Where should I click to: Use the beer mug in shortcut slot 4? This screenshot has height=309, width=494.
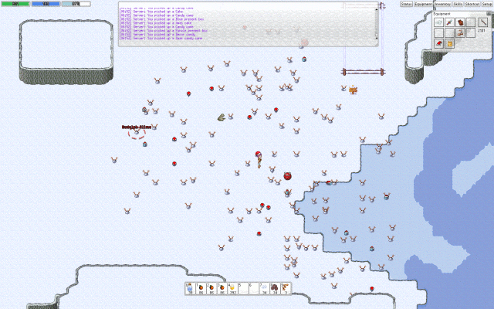pos(233,288)
